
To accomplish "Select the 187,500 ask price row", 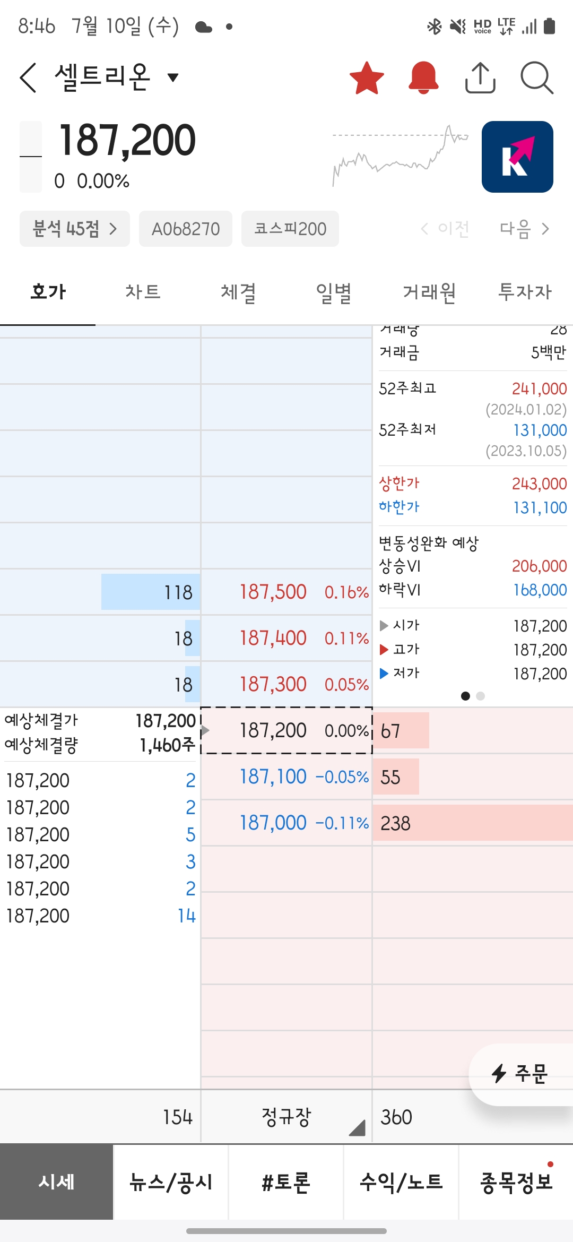I will pyautogui.click(x=286, y=592).
